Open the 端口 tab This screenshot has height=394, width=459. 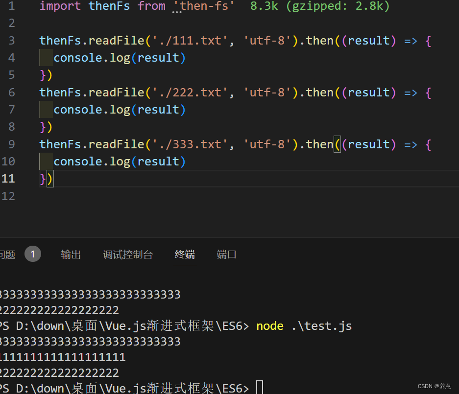coord(226,254)
